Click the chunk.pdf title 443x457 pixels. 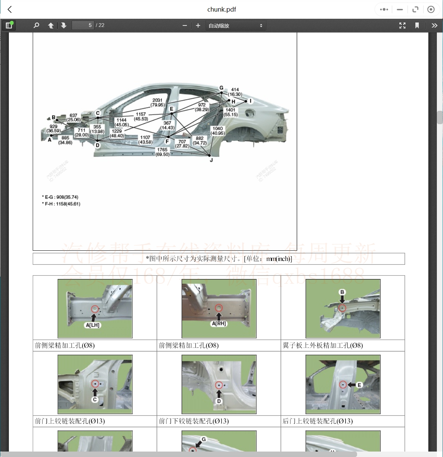point(221,9)
